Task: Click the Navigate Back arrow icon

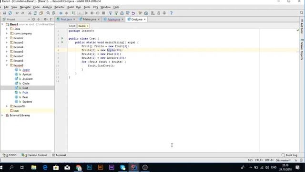Action: pos(61,13)
